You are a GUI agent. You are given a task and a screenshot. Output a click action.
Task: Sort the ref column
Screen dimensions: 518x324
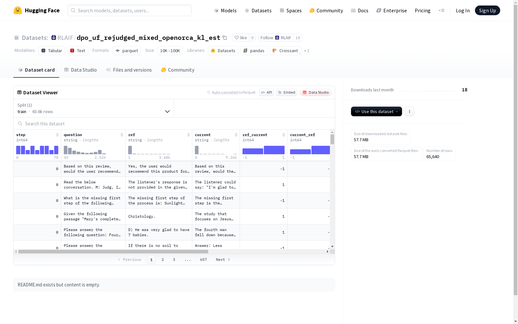tap(188, 135)
